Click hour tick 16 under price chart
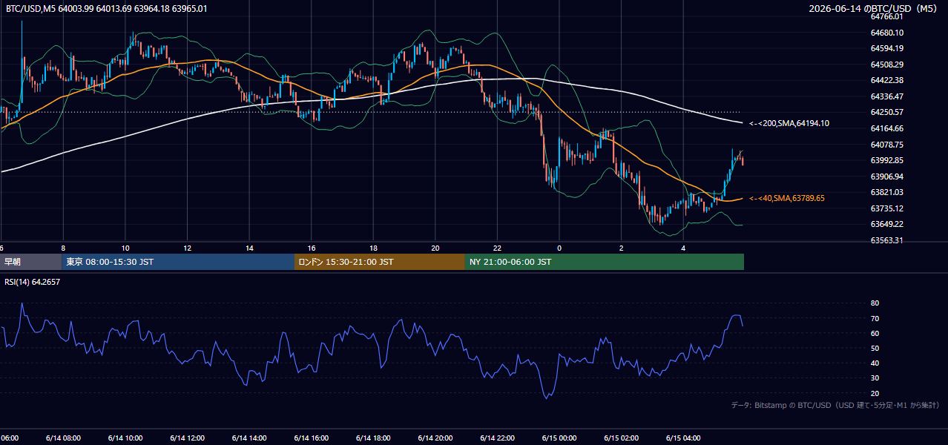 point(312,248)
